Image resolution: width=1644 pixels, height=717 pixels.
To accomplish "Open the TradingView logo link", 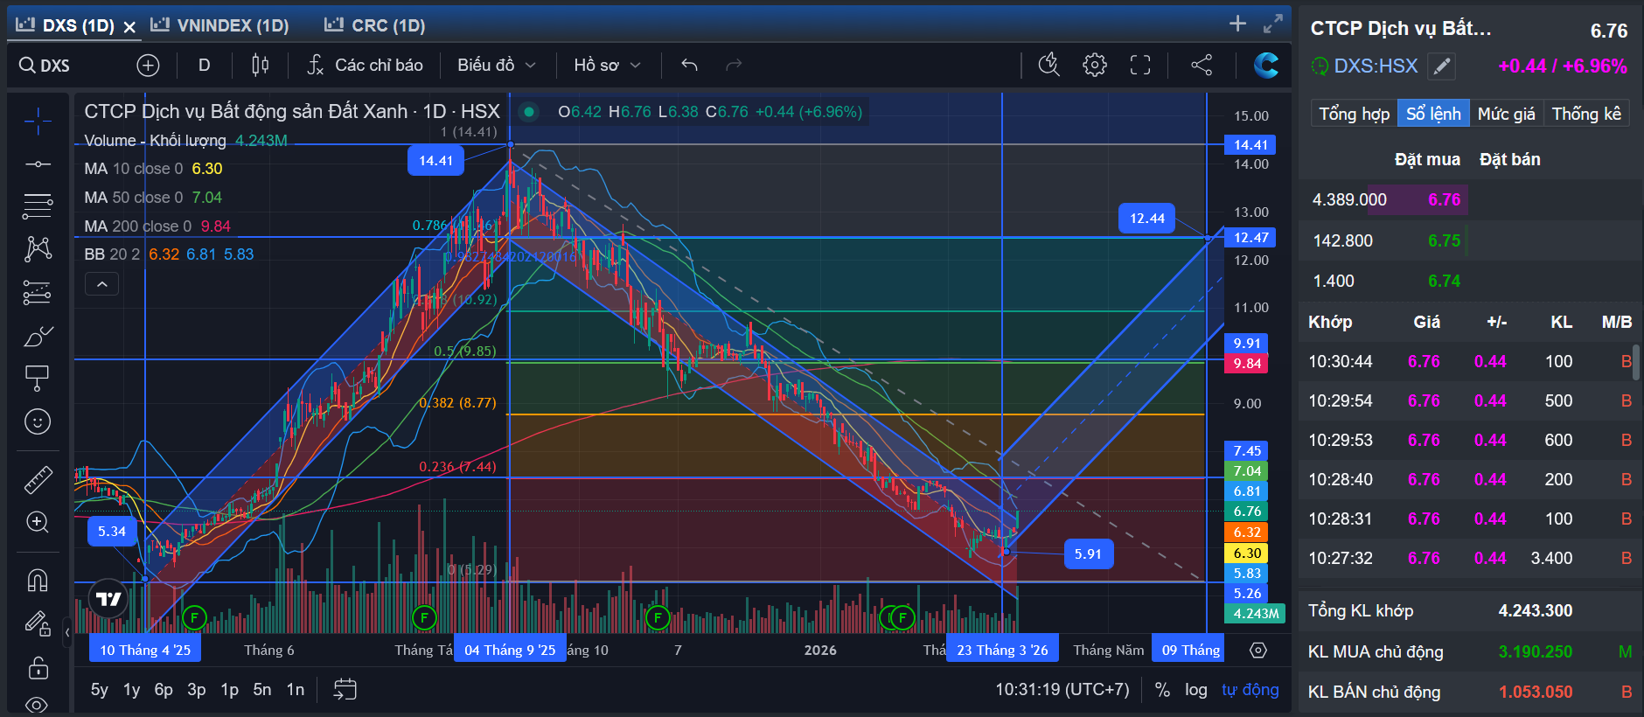I will (x=108, y=599).
